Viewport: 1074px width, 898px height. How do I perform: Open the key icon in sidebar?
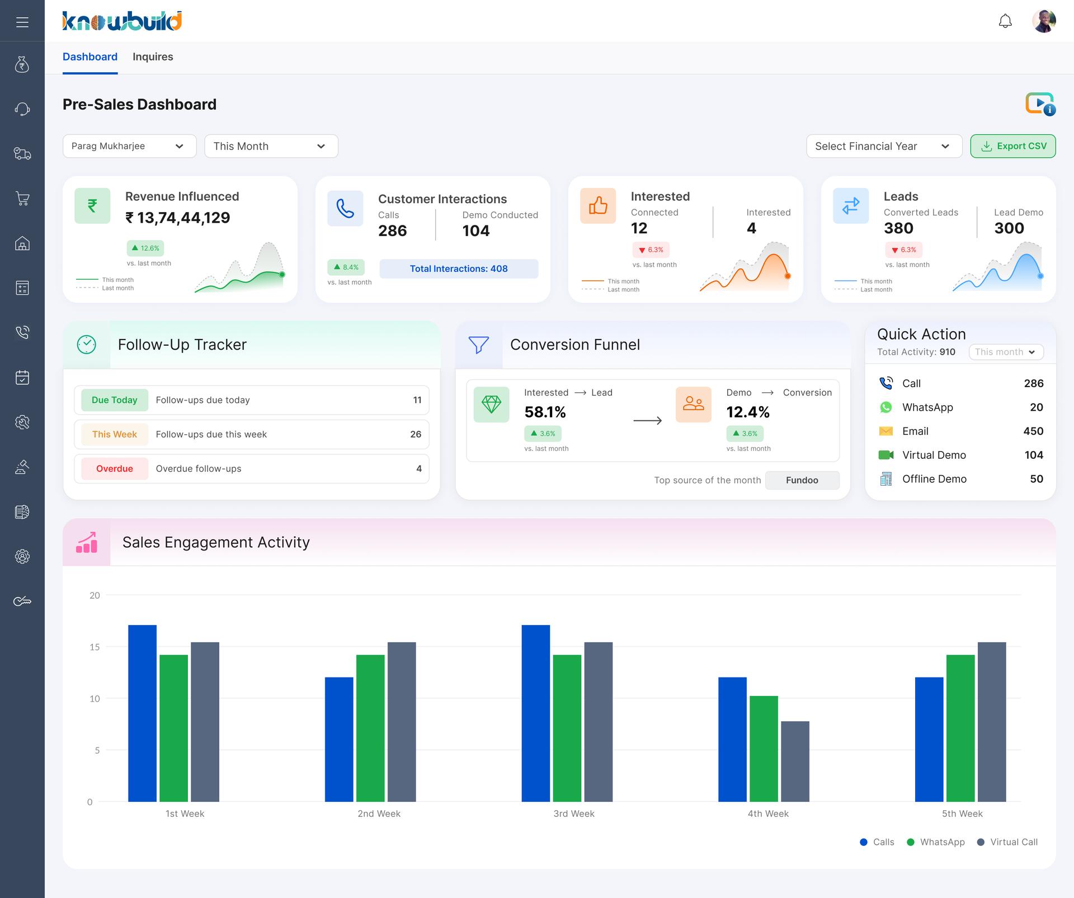[22, 601]
